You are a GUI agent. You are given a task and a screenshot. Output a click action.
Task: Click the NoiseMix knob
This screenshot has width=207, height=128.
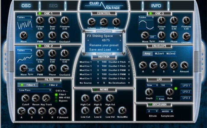[x=122, y=111]
